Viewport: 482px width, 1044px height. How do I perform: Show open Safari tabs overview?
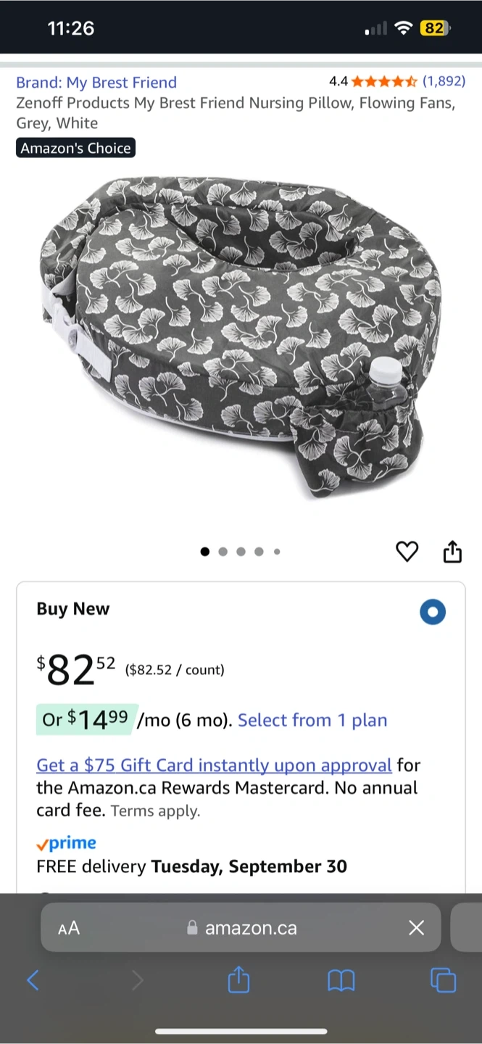(443, 981)
